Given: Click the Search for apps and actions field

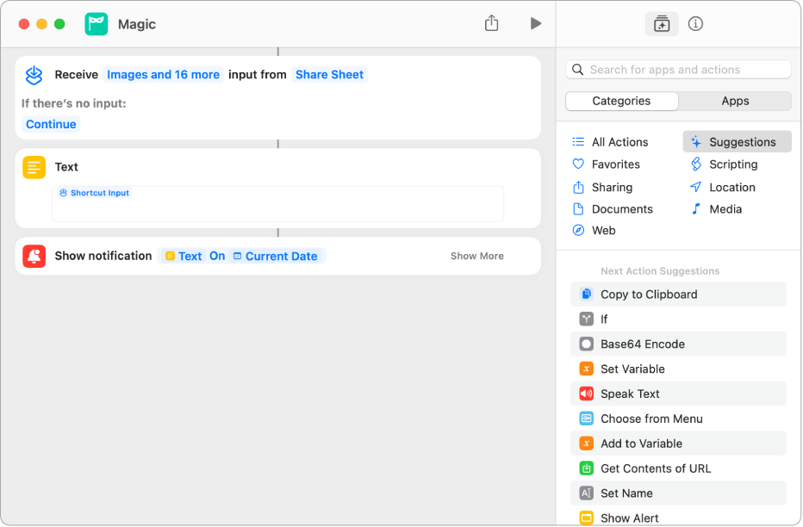Looking at the screenshot, I should coord(685,70).
